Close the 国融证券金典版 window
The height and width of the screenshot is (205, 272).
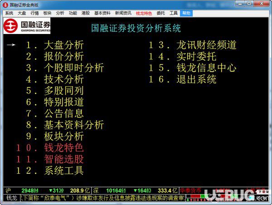[x=262, y=4]
